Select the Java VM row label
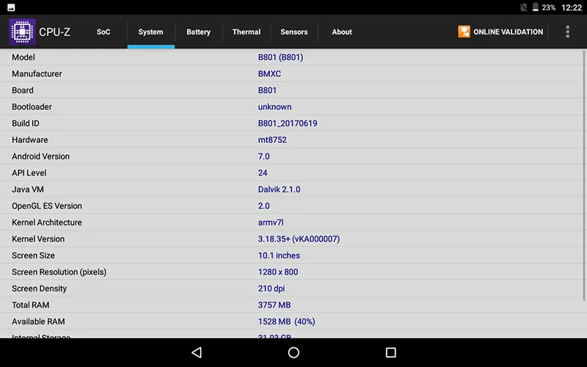 click(28, 189)
